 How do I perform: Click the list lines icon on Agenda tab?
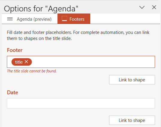(x=10, y=19)
